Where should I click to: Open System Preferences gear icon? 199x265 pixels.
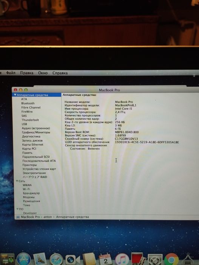click(x=155, y=259)
